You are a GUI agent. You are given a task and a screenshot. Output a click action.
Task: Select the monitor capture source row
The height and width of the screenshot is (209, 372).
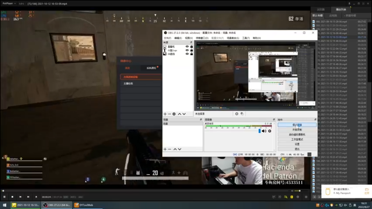click(x=178, y=47)
